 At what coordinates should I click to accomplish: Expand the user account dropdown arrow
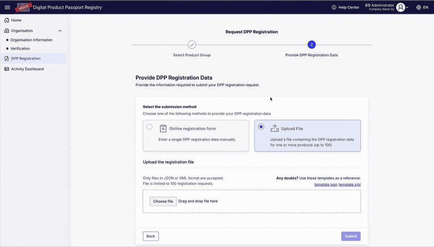click(x=407, y=7)
